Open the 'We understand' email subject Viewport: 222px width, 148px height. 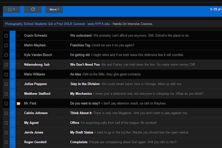point(81,36)
